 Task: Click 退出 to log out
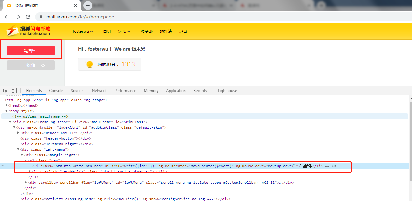(183, 31)
